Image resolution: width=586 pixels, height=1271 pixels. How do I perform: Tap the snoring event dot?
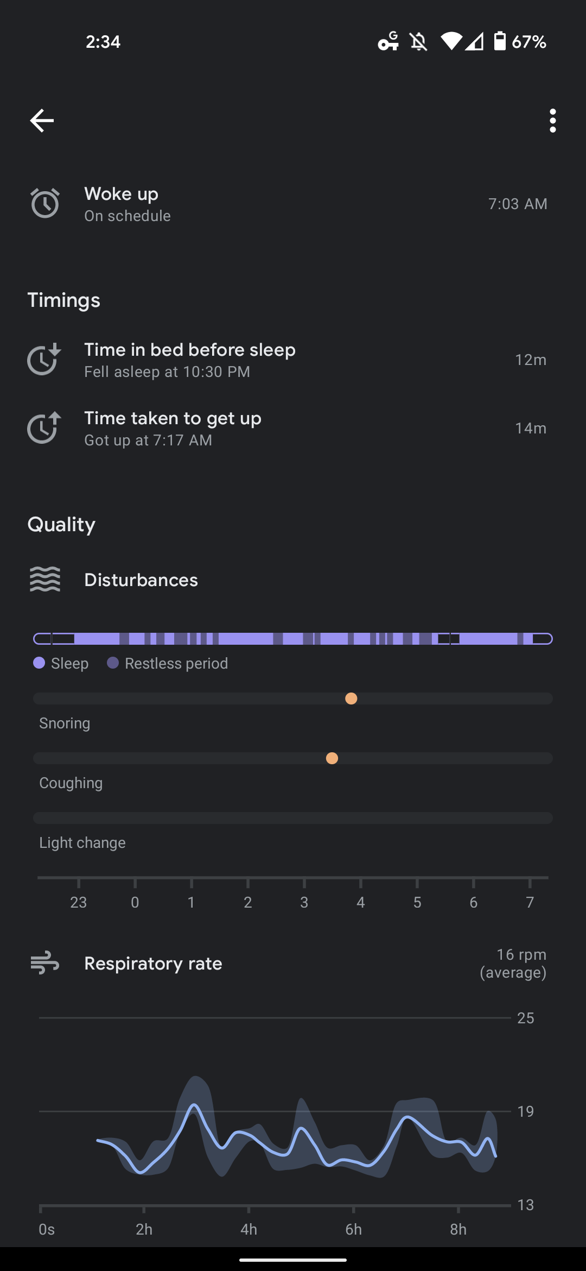[x=351, y=699]
